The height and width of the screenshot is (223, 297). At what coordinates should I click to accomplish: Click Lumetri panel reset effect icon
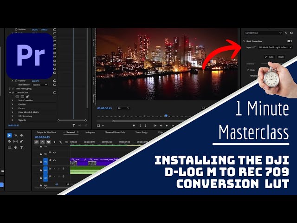tap(291, 33)
